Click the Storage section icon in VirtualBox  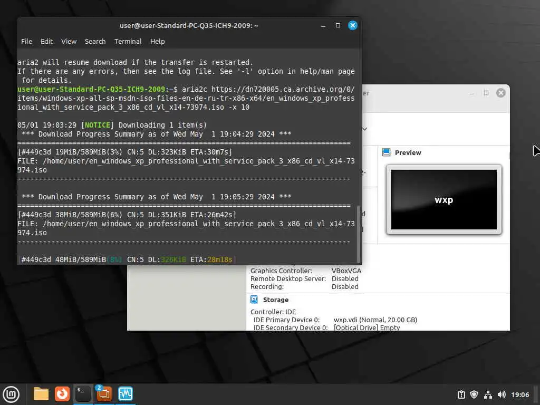pos(254,300)
